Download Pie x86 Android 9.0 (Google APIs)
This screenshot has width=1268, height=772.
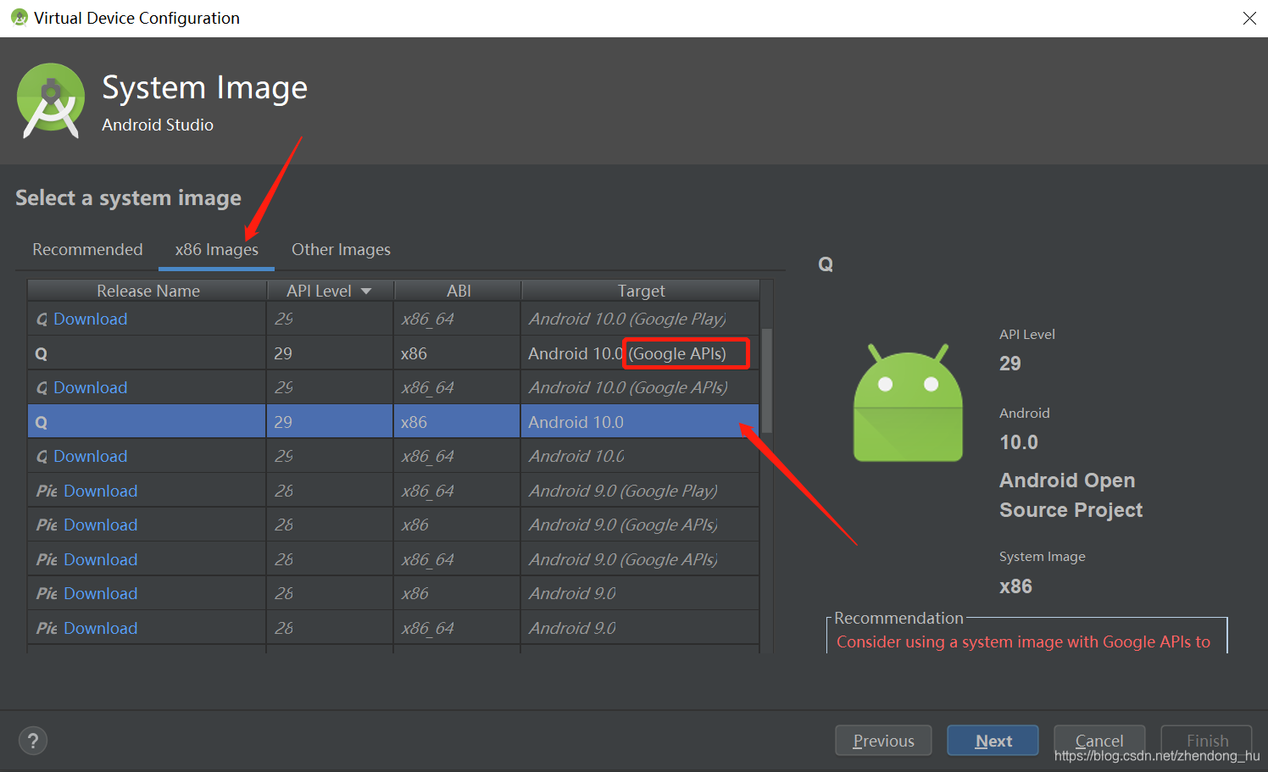click(100, 525)
